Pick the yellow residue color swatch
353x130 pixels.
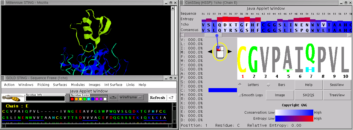click(x=80, y=99)
